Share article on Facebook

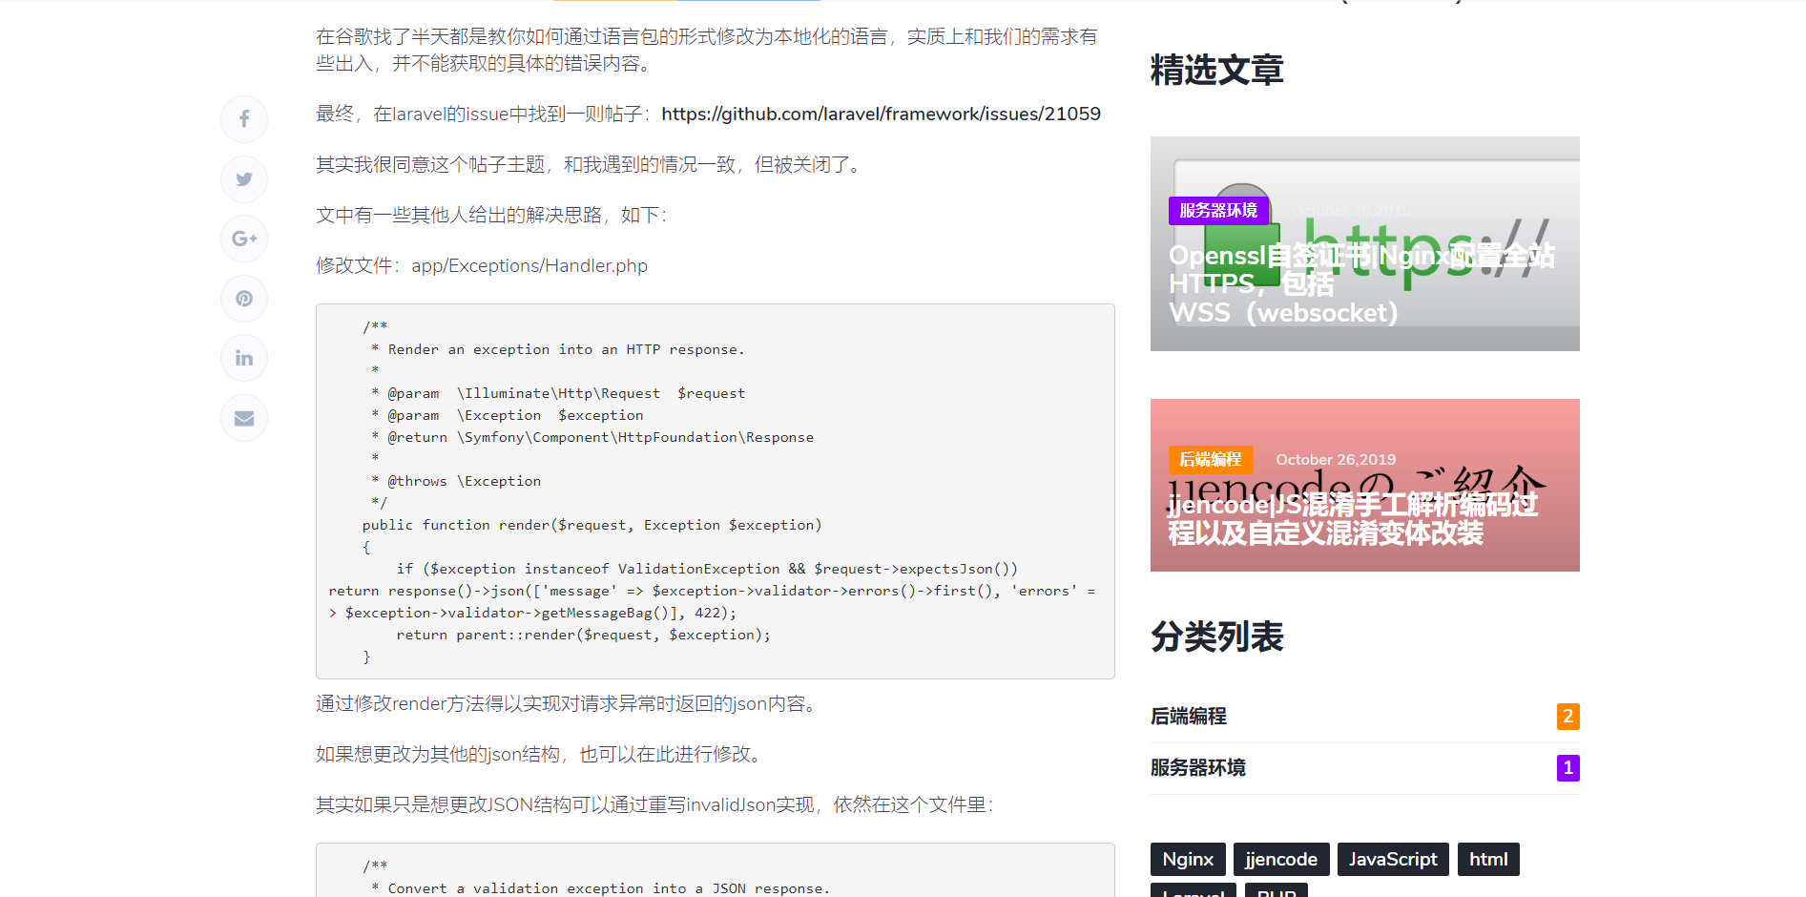pos(244,119)
